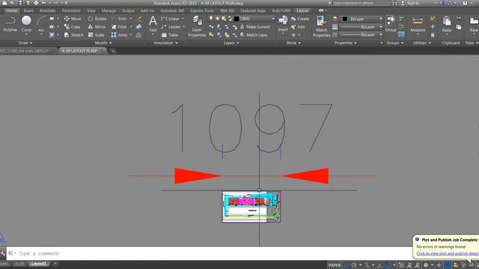The height and width of the screenshot is (269, 479).
Task: Select the Array tool
Action: (x=120, y=35)
